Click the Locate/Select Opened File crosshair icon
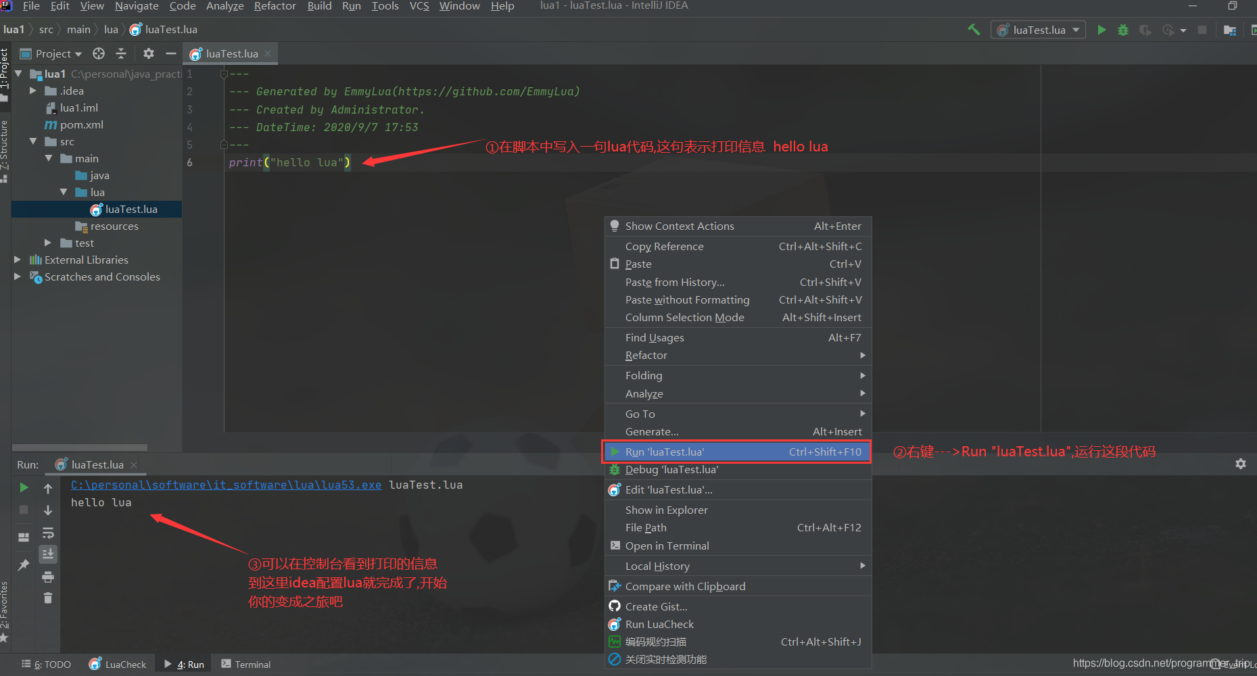1257x676 pixels. click(99, 53)
